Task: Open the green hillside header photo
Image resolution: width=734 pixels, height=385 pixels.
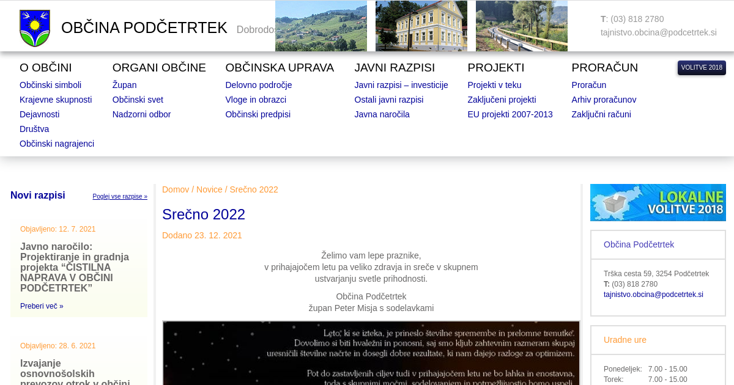Action: pyautogui.click(x=321, y=26)
